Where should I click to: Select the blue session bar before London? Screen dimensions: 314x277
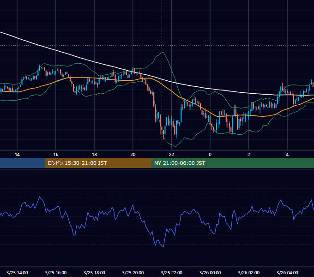pos(23,163)
